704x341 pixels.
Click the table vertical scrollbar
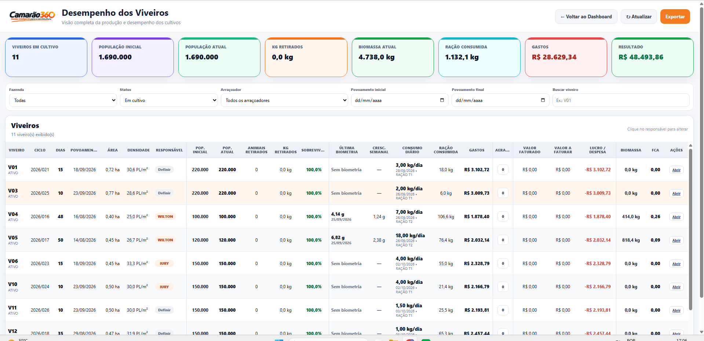[690, 229]
